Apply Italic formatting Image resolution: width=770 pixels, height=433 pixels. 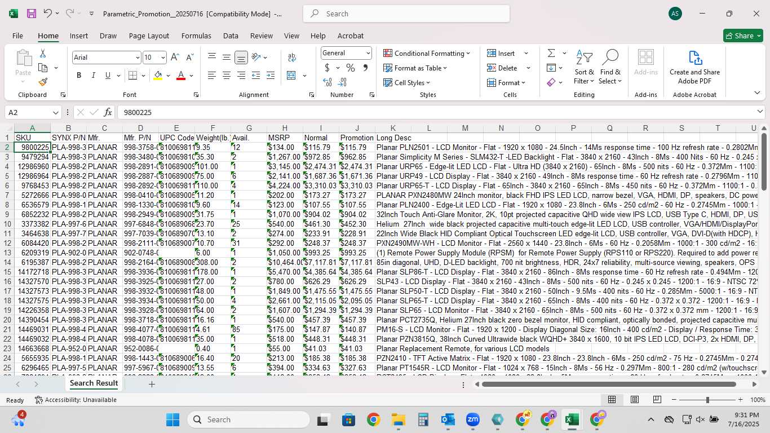[x=93, y=76]
